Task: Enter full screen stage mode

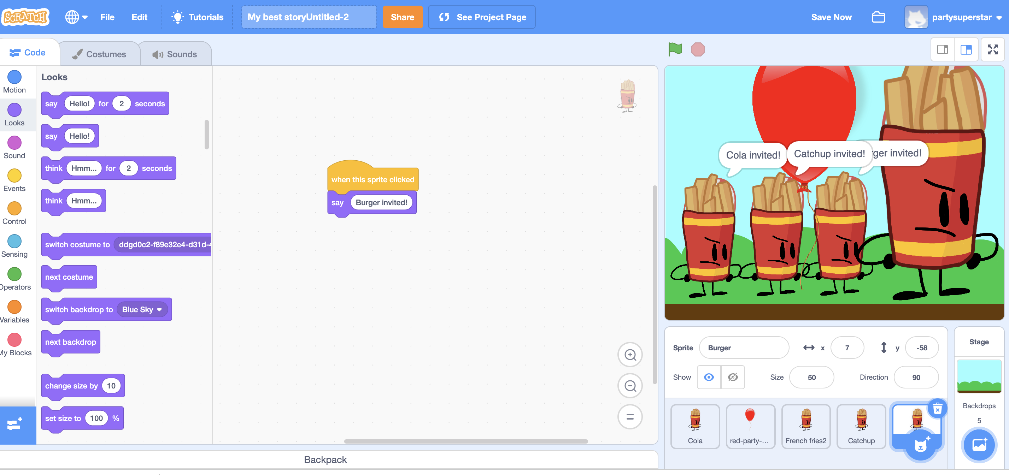Action: coord(992,49)
